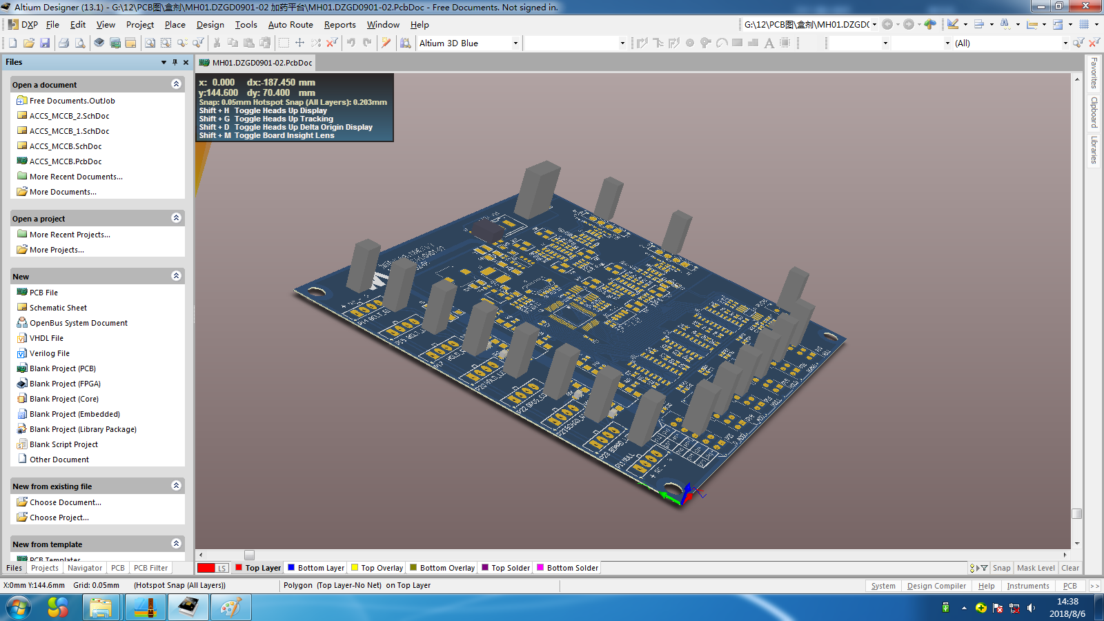Viewport: 1104px width, 621px height.
Task: Collapse the 'Open a document' section
Action: 176,84
